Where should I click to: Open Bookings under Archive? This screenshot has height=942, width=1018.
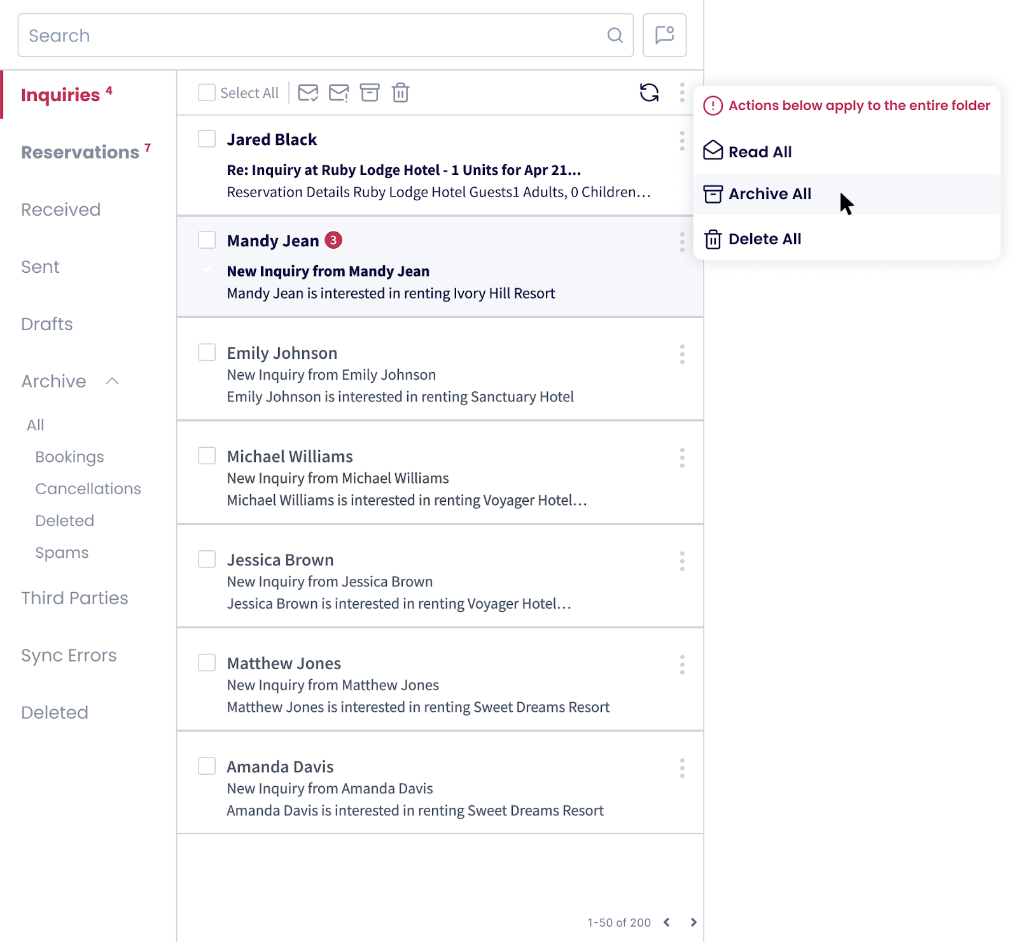click(69, 457)
